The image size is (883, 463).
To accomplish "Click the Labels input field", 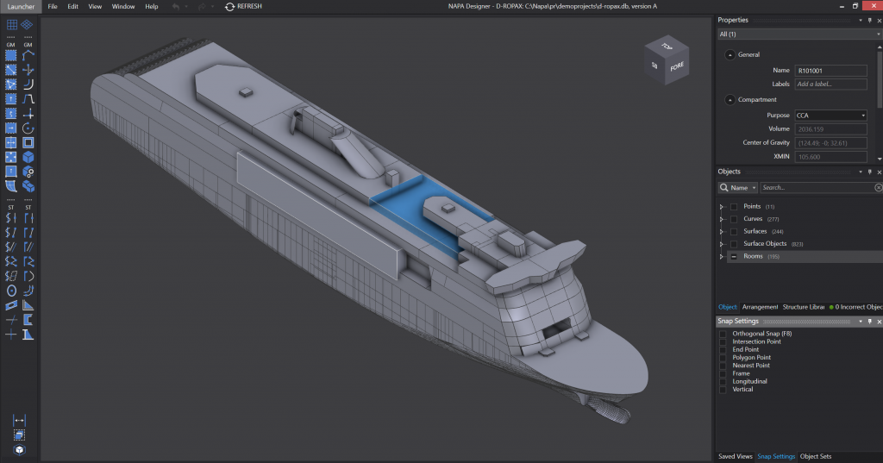I will (x=830, y=84).
